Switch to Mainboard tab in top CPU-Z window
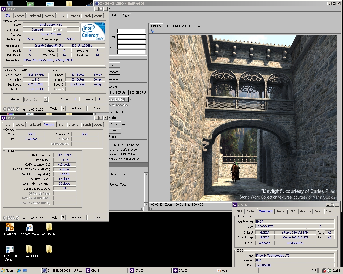The image size is (343, 274). coord(34,16)
